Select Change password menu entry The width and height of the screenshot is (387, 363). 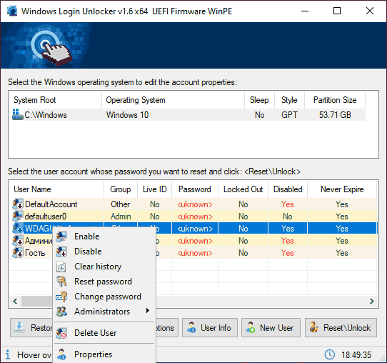point(104,297)
